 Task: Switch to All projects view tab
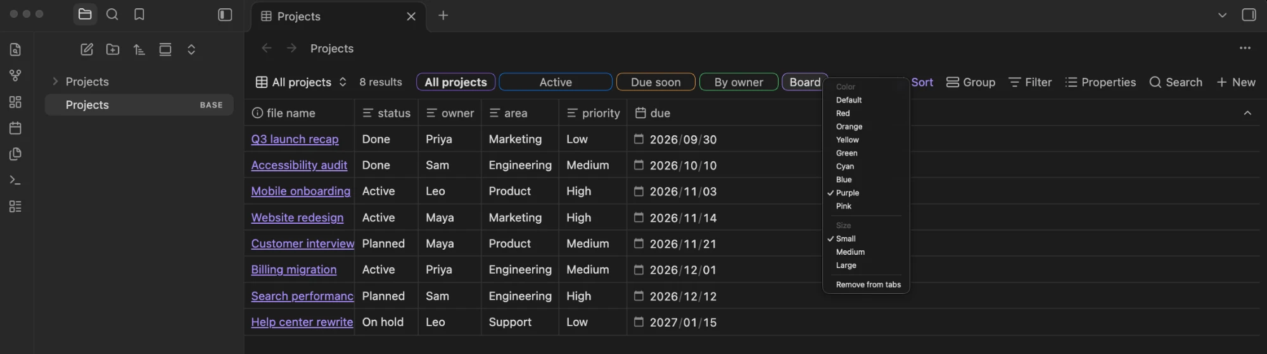click(x=456, y=82)
